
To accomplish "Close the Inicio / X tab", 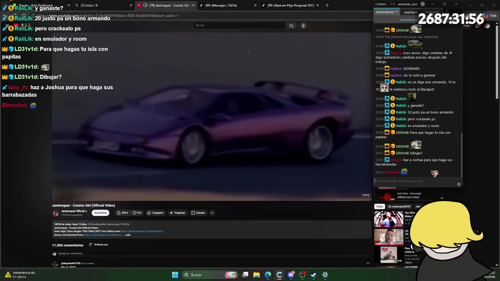I will [131, 5].
